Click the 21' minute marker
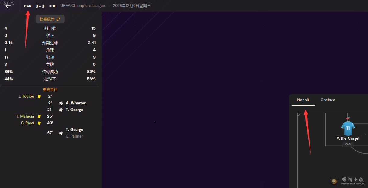368x188 pixels. [50, 110]
